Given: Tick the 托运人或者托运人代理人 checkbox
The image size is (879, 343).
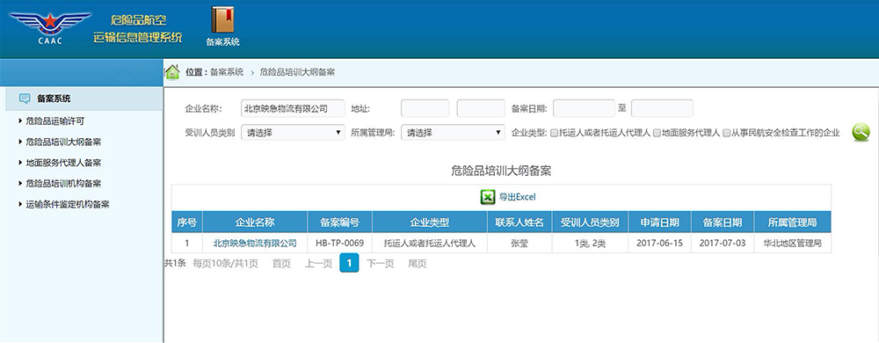Looking at the screenshot, I should (x=554, y=134).
